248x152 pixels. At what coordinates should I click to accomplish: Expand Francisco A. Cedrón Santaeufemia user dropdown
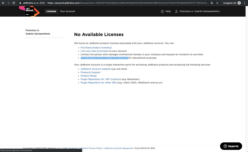[200, 11]
